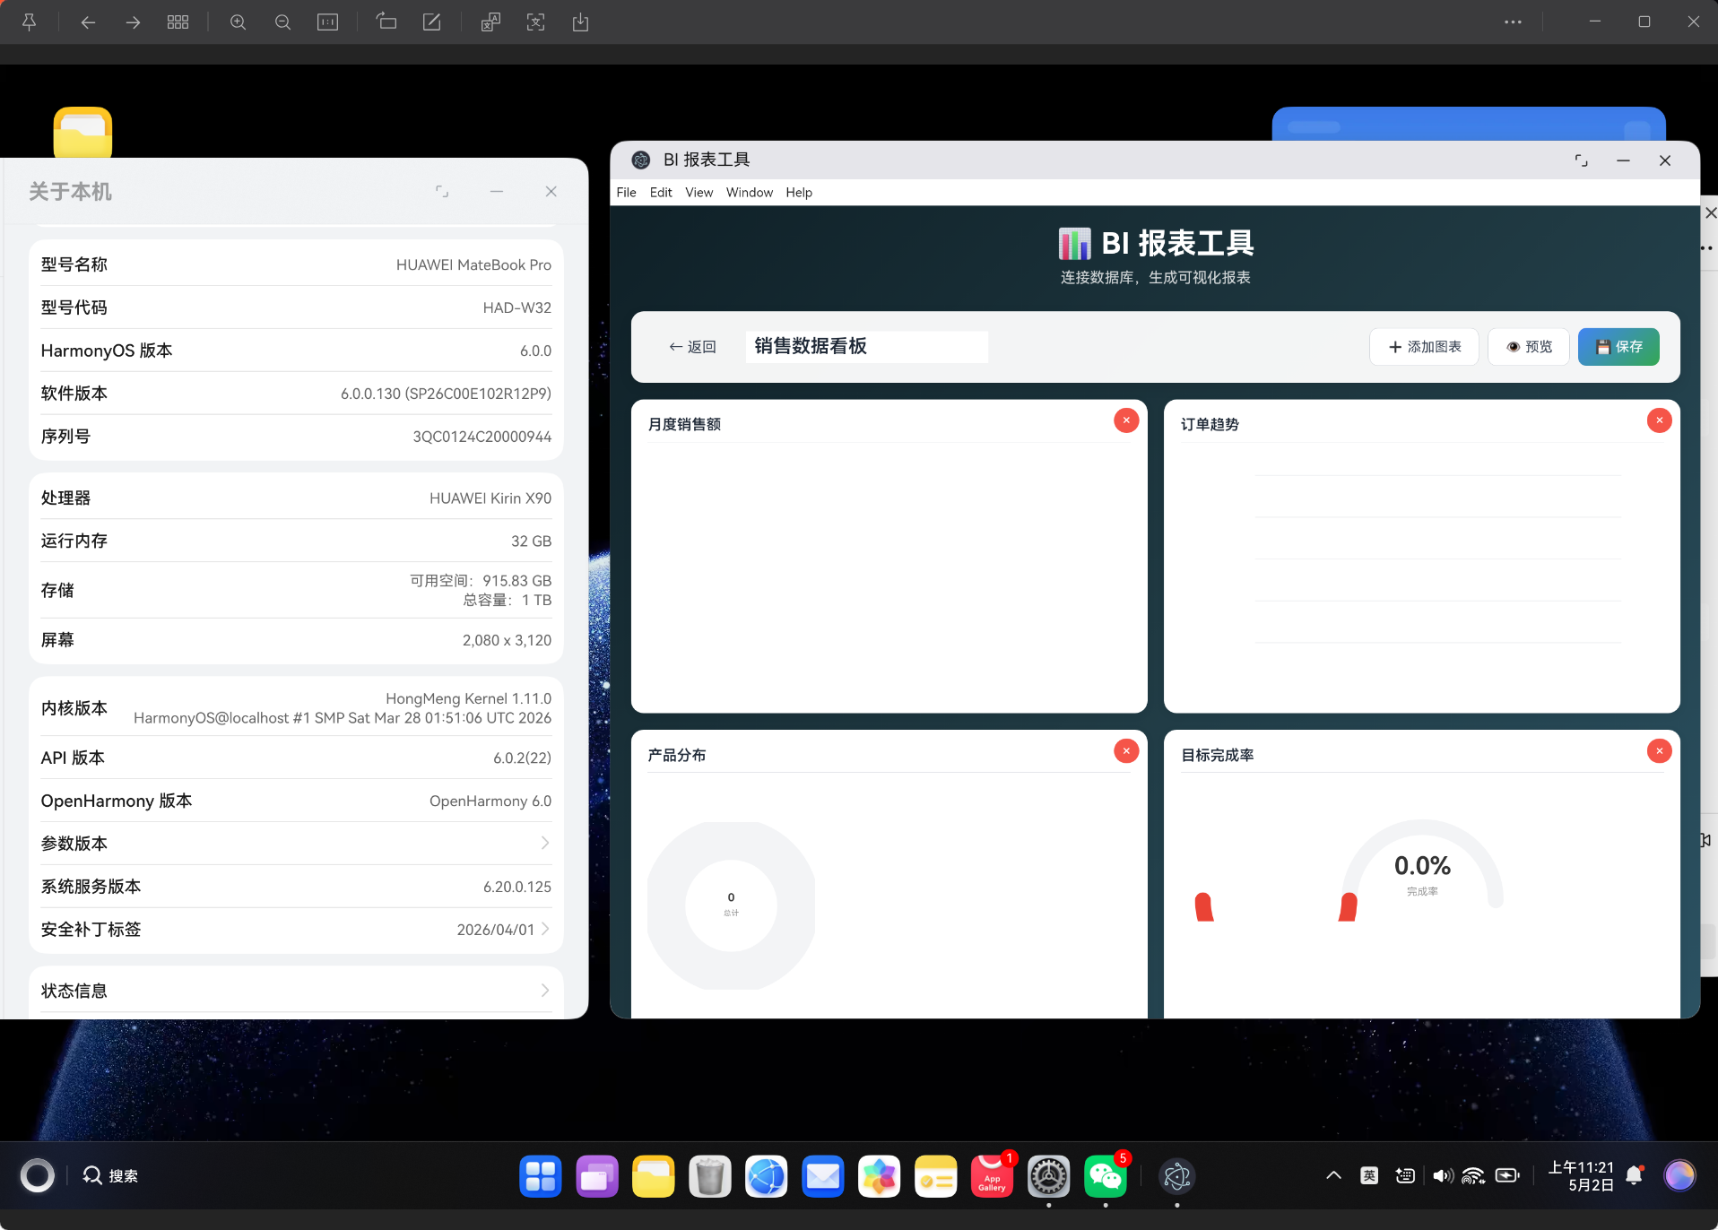Rotate the image in viewer toolbar
This screenshot has height=1230, width=1718.
[x=386, y=22]
